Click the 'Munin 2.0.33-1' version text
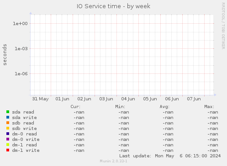This screenshot has width=227, height=166. [x=113, y=161]
